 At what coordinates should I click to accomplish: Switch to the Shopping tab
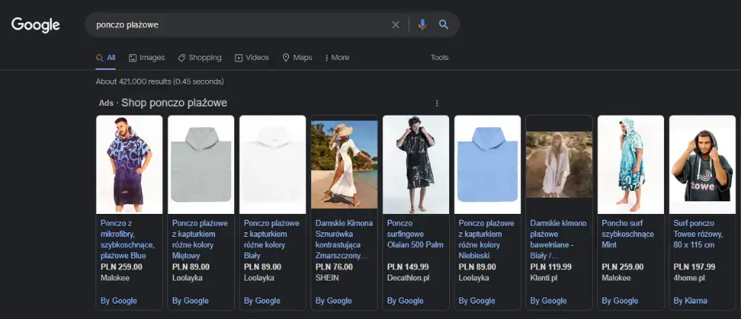click(199, 58)
